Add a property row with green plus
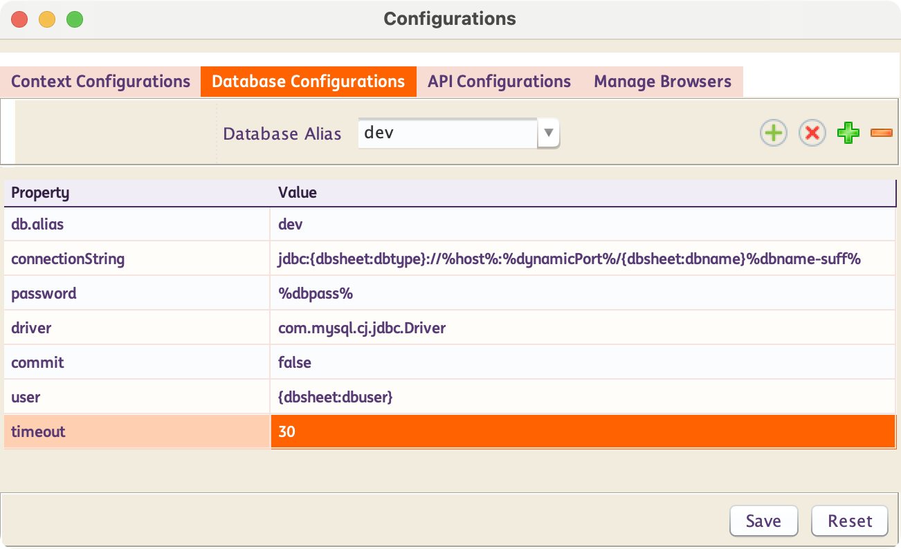This screenshot has height=549, width=901. coord(848,133)
